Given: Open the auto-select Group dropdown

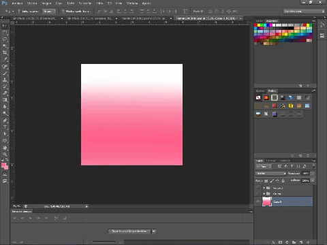Looking at the screenshot, I should tap(49, 11).
